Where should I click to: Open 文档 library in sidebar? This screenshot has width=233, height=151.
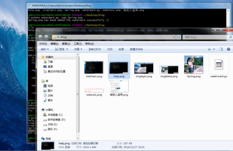(x=50, y=96)
